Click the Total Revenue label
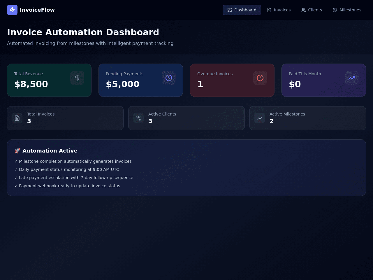 [29, 74]
